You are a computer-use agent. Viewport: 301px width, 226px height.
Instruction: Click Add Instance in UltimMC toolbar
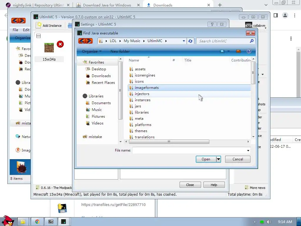(49, 26)
